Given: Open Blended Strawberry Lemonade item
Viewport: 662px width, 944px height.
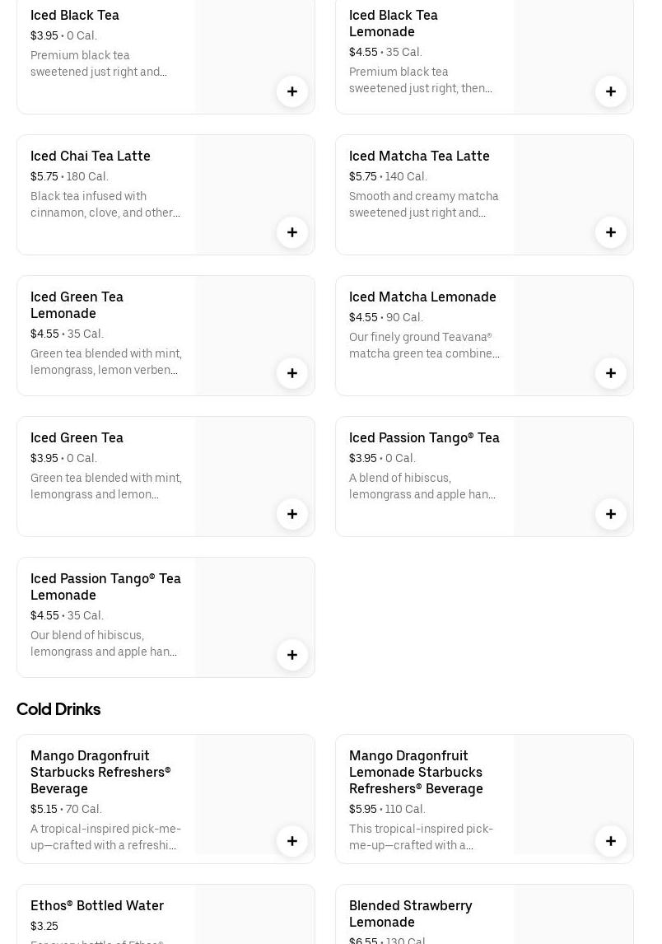Looking at the screenshot, I should [410, 914].
